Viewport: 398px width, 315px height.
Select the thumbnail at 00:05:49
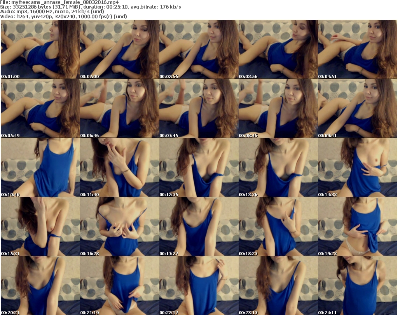tap(40, 108)
